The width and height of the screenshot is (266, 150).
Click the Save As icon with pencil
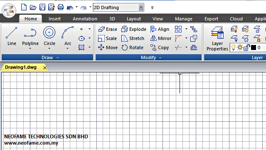[52, 7]
